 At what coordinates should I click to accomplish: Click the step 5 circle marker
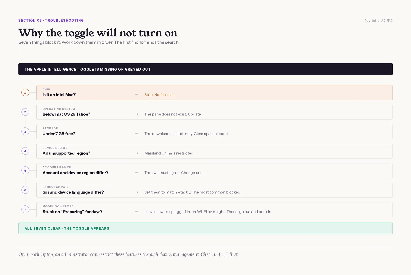(25, 171)
